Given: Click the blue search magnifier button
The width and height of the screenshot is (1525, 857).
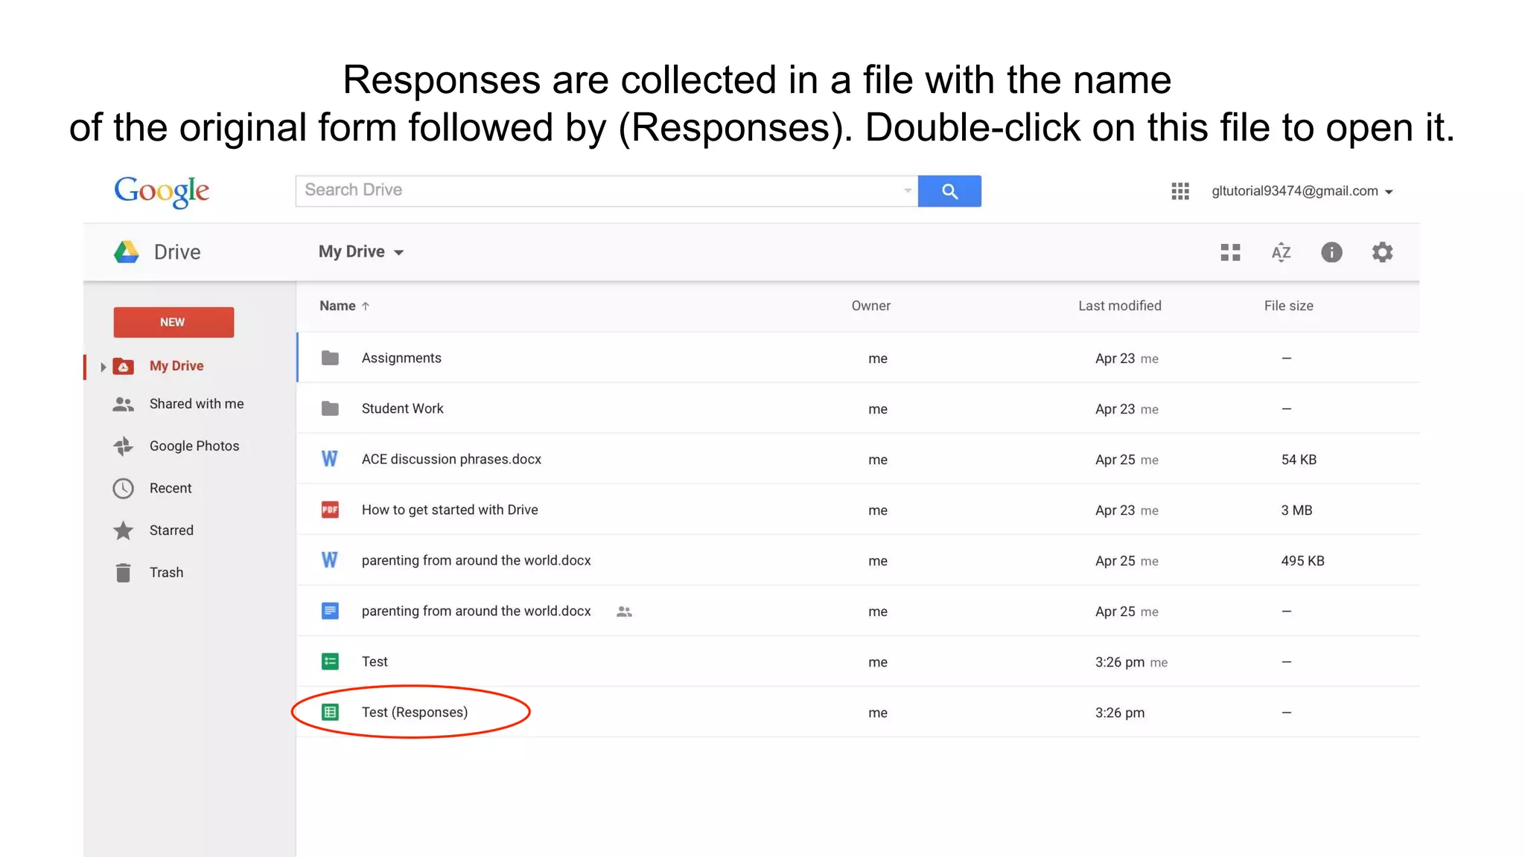Looking at the screenshot, I should [x=949, y=191].
